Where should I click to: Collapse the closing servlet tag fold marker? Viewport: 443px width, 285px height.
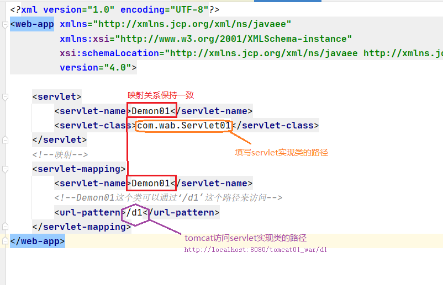pyautogui.click(x=5, y=140)
